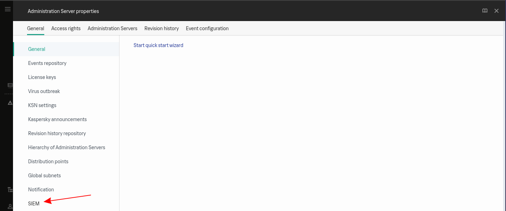This screenshot has width=506, height=211.
Task: Select Distribution points section
Action: [48, 161]
